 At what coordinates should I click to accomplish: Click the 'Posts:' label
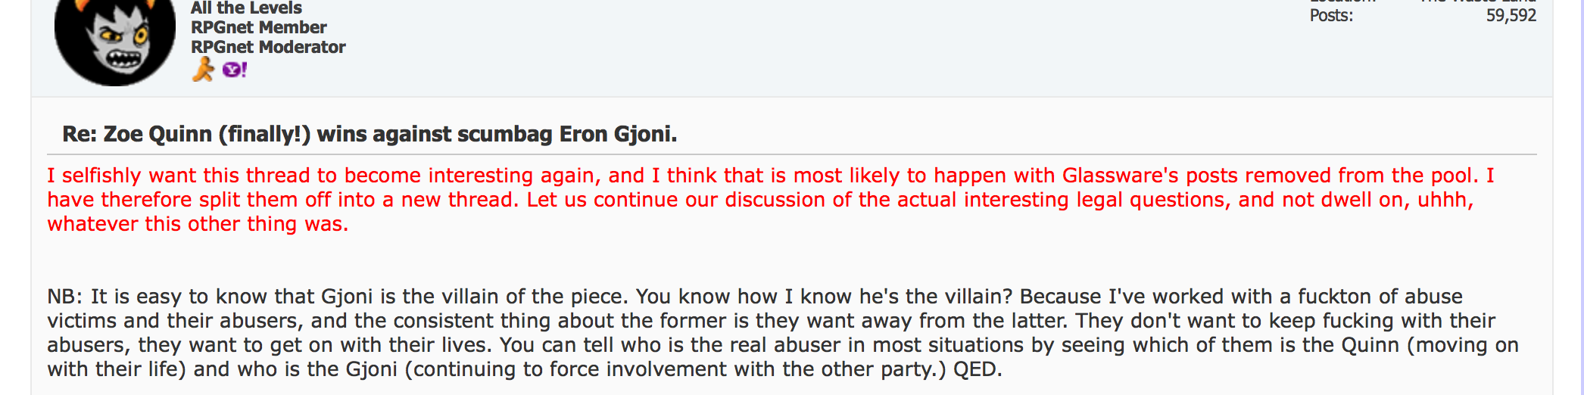1331,16
